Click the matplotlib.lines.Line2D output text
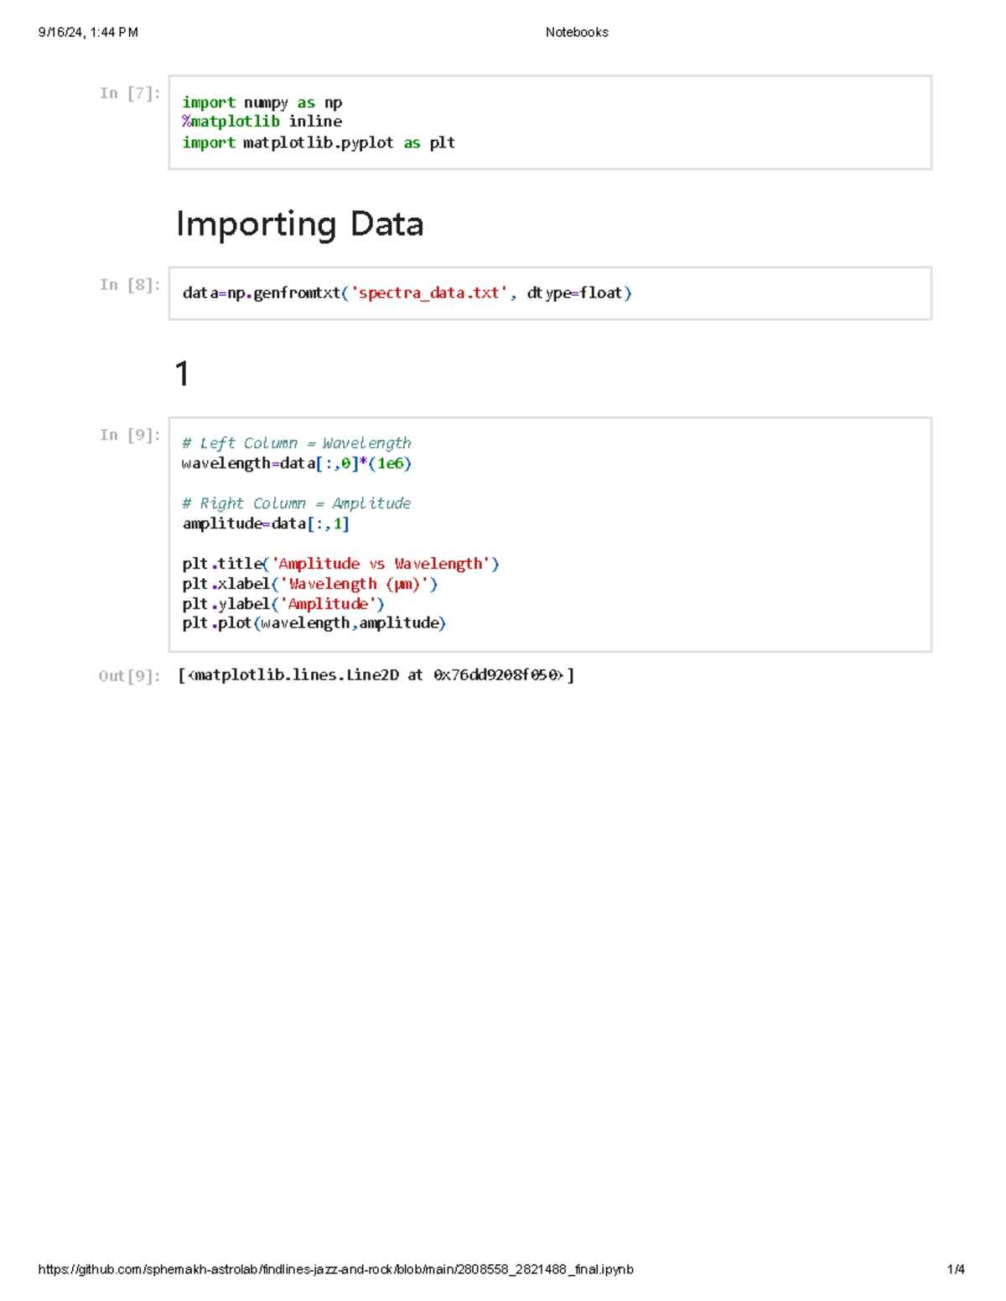 click(376, 675)
